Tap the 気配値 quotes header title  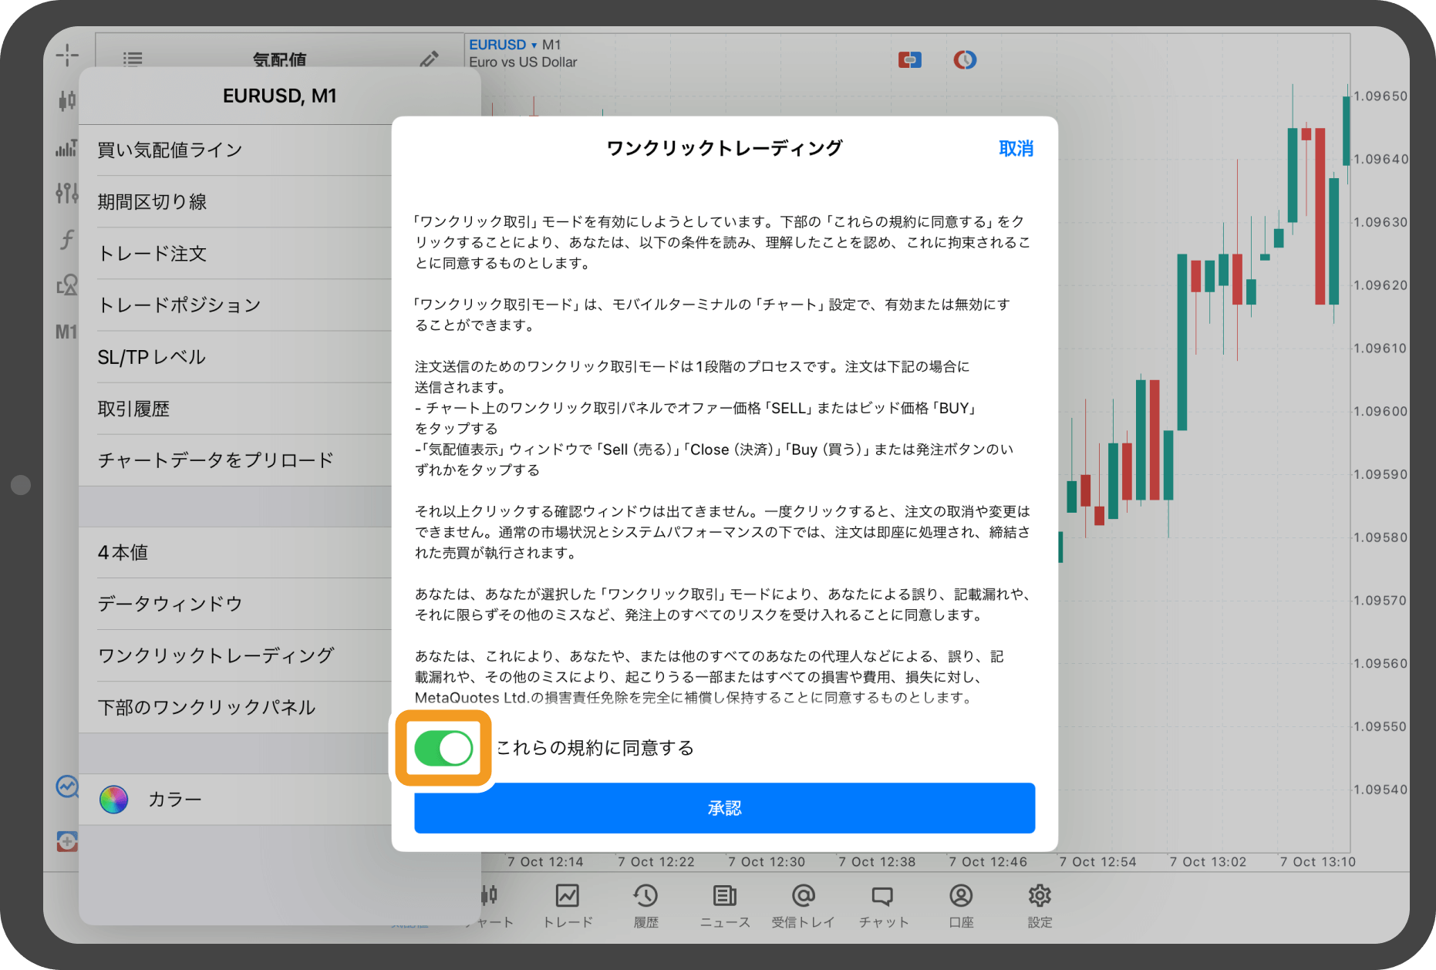click(279, 59)
